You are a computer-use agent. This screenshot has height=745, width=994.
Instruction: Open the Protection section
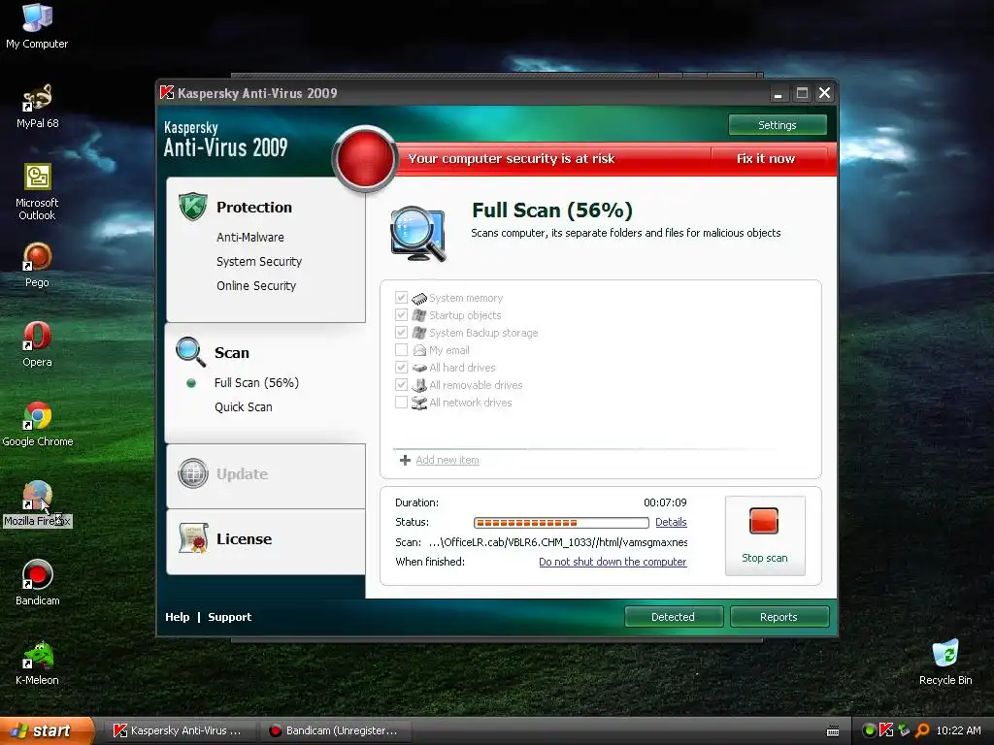pos(254,208)
